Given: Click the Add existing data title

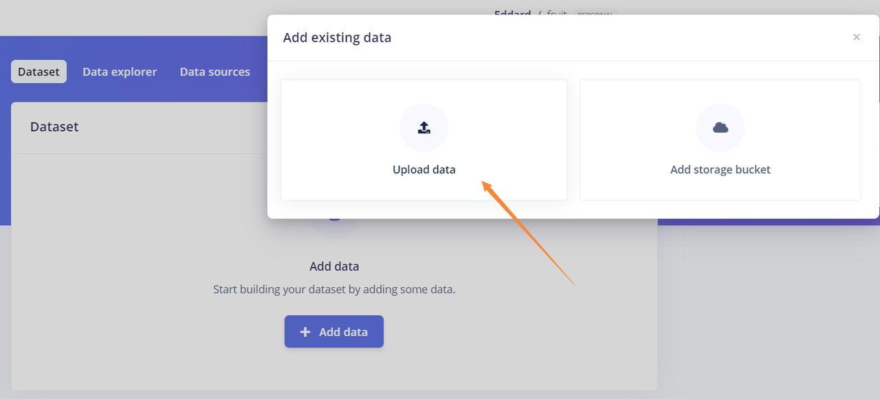Looking at the screenshot, I should pos(337,38).
